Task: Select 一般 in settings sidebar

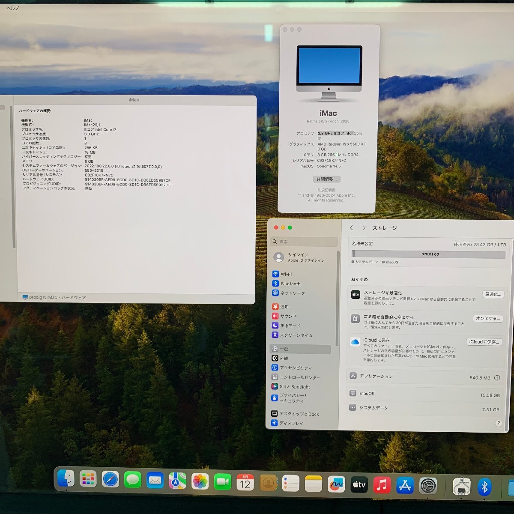Action: coord(300,349)
